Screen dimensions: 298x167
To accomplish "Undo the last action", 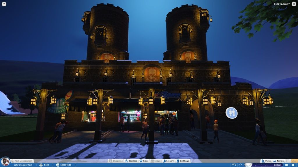I will click(x=234, y=165).
